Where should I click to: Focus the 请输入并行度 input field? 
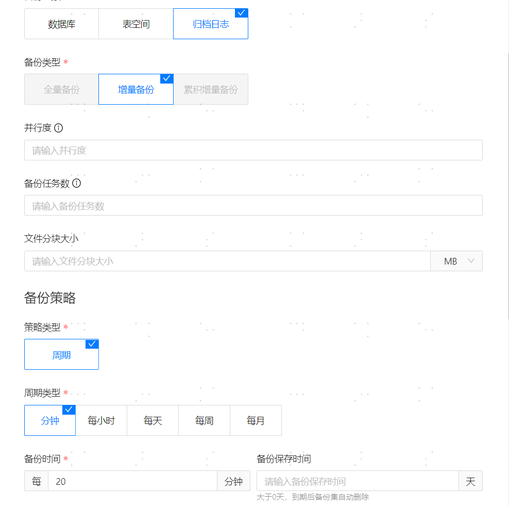pos(253,151)
